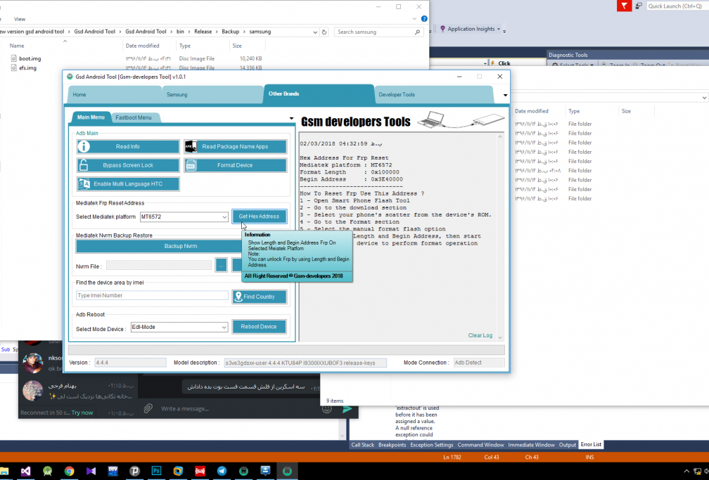Click the Nvrm File browse button
The image size is (709, 480).
tap(221, 266)
